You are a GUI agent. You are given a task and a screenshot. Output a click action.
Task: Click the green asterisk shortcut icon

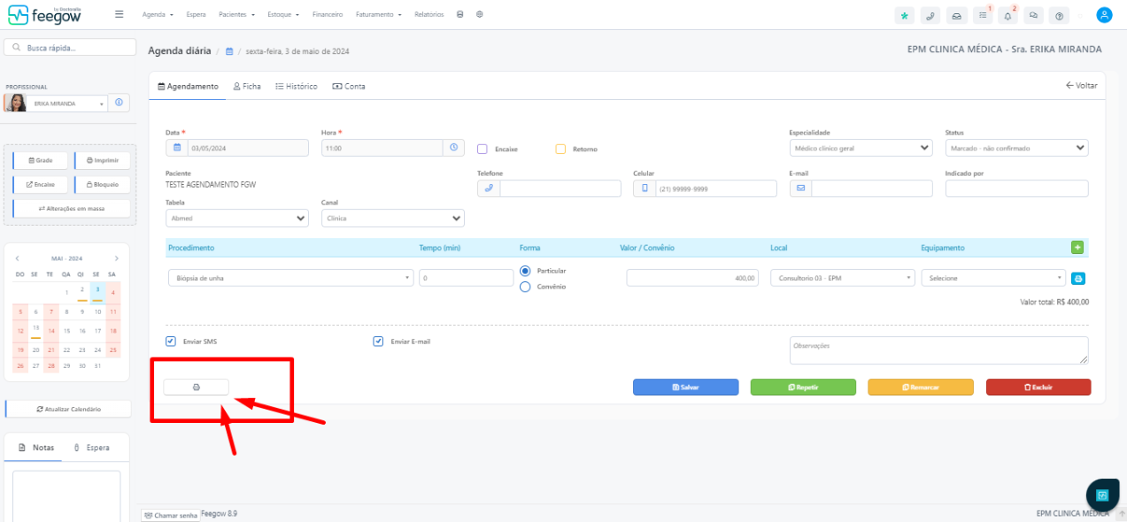click(904, 15)
